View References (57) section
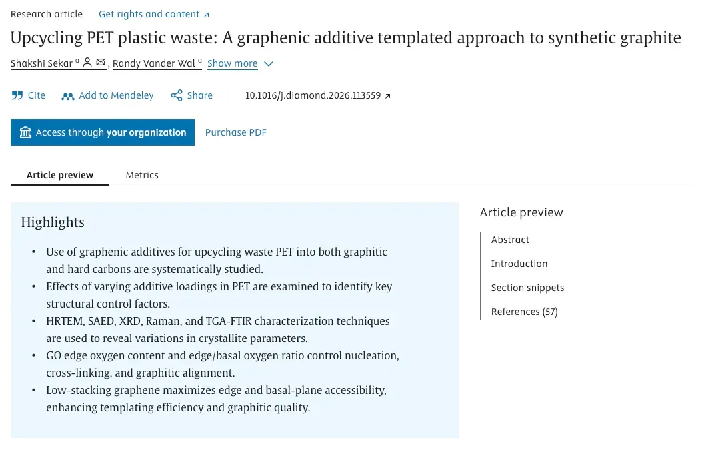This screenshot has height=452, width=714. tap(524, 312)
